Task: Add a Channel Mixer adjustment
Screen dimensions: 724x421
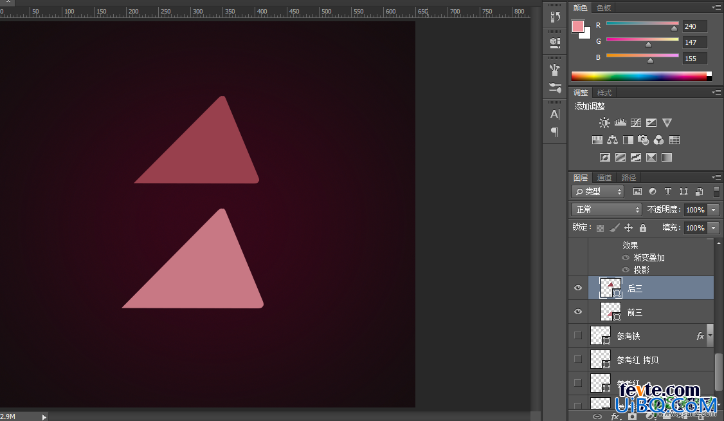Action: click(659, 140)
